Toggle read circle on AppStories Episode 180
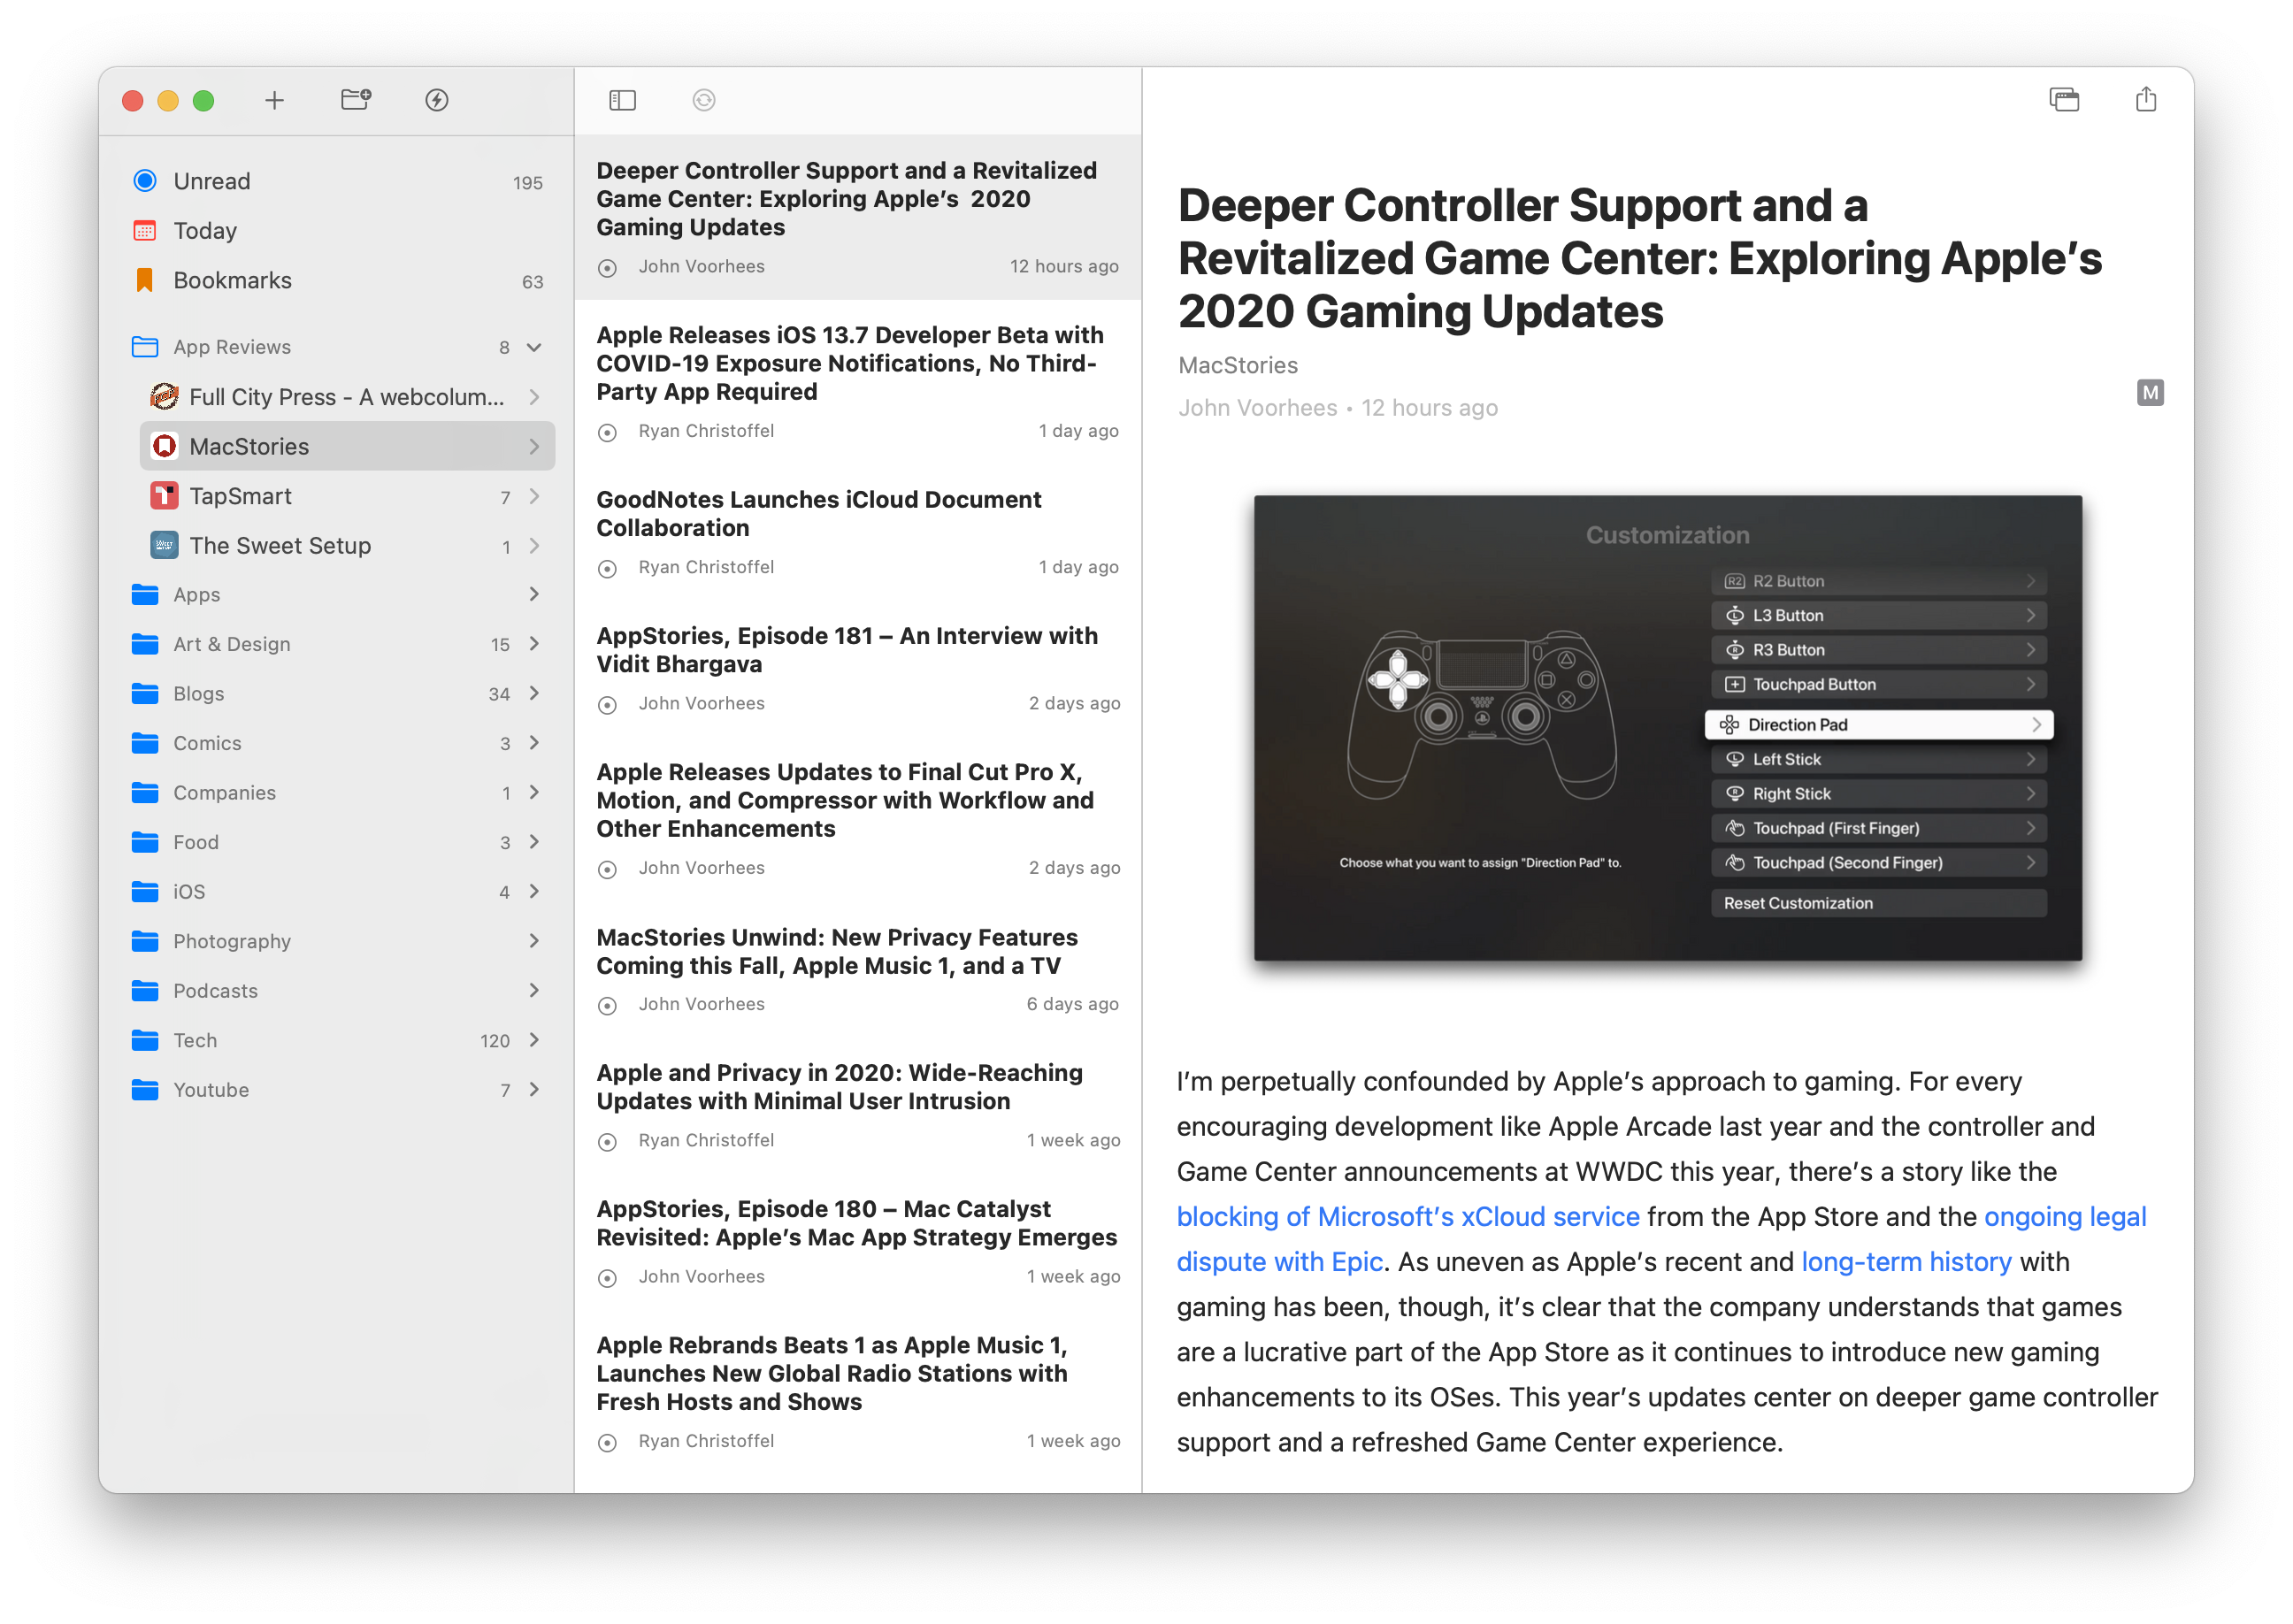 pyautogui.click(x=607, y=1278)
